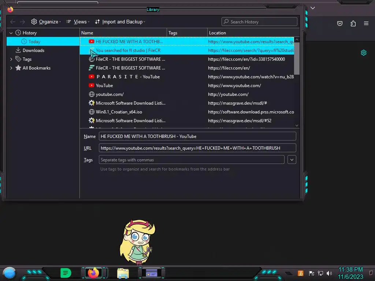This screenshot has width=375, height=281.
Task: Click the tab list chevron in Firefox
Action: 313,8
